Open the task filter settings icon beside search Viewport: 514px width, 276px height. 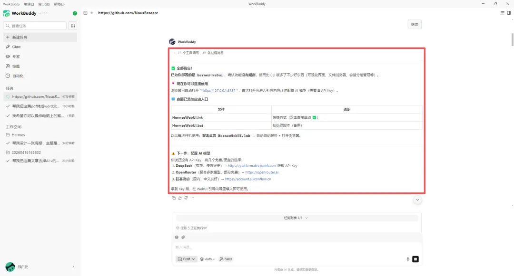tap(73, 26)
